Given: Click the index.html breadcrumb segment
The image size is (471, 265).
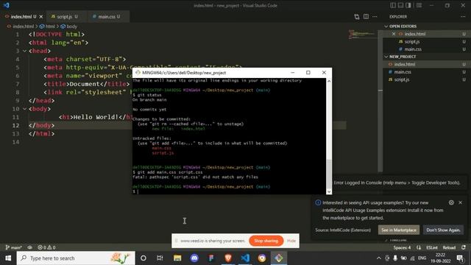Looking at the screenshot, I should coord(21,26).
